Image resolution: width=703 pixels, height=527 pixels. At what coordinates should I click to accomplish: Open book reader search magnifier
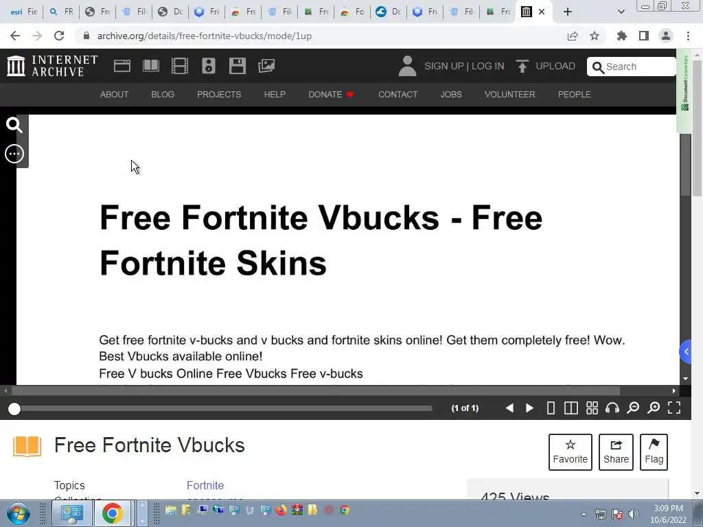(x=14, y=125)
